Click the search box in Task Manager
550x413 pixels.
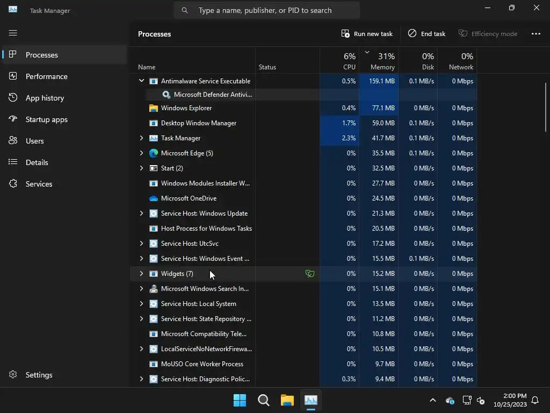point(266,10)
